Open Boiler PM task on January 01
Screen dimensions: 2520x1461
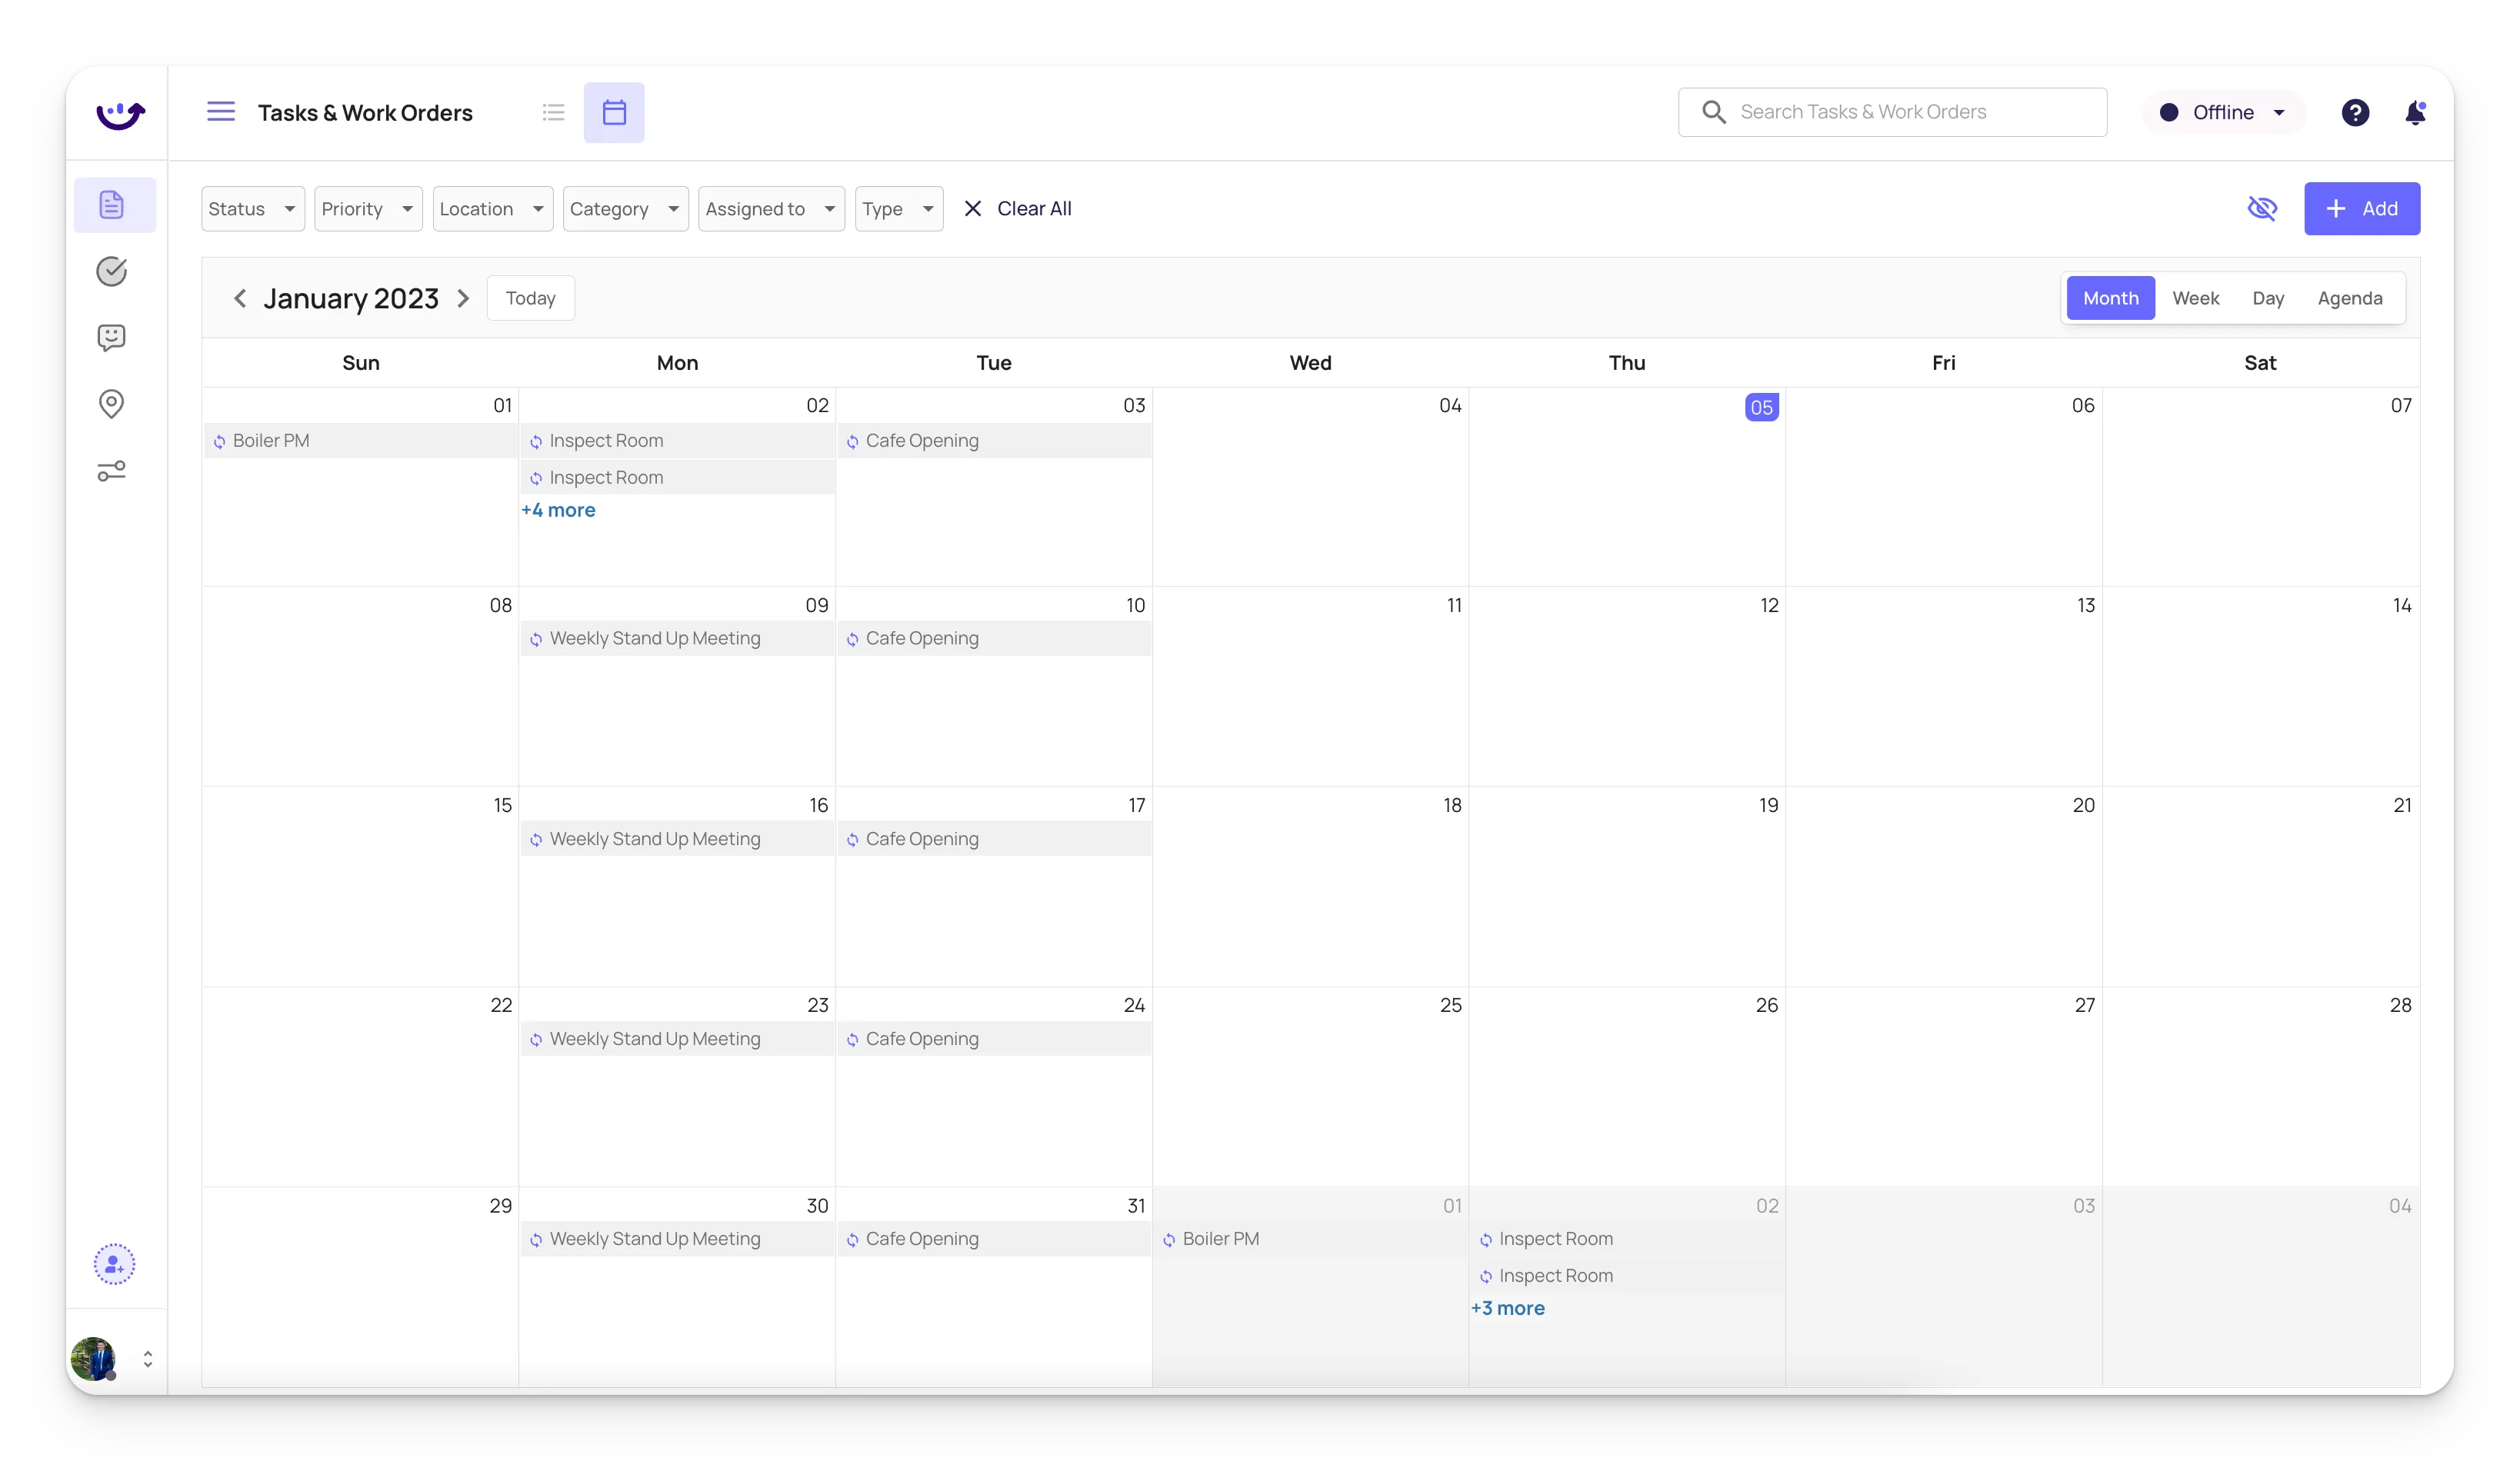tap(361, 441)
